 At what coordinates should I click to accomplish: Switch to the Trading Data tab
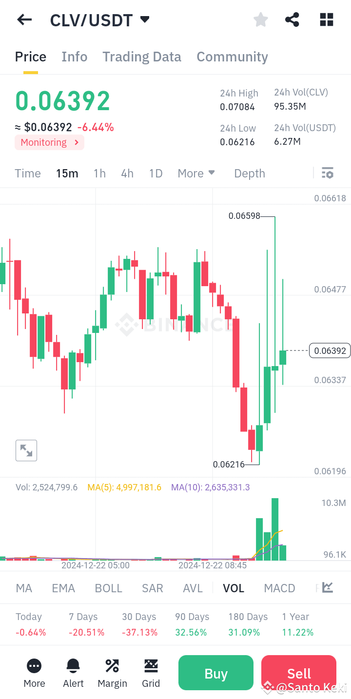141,57
